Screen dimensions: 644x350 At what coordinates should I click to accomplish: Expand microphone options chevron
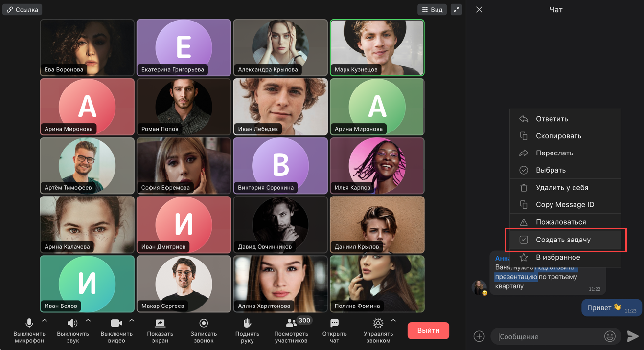[x=45, y=321]
